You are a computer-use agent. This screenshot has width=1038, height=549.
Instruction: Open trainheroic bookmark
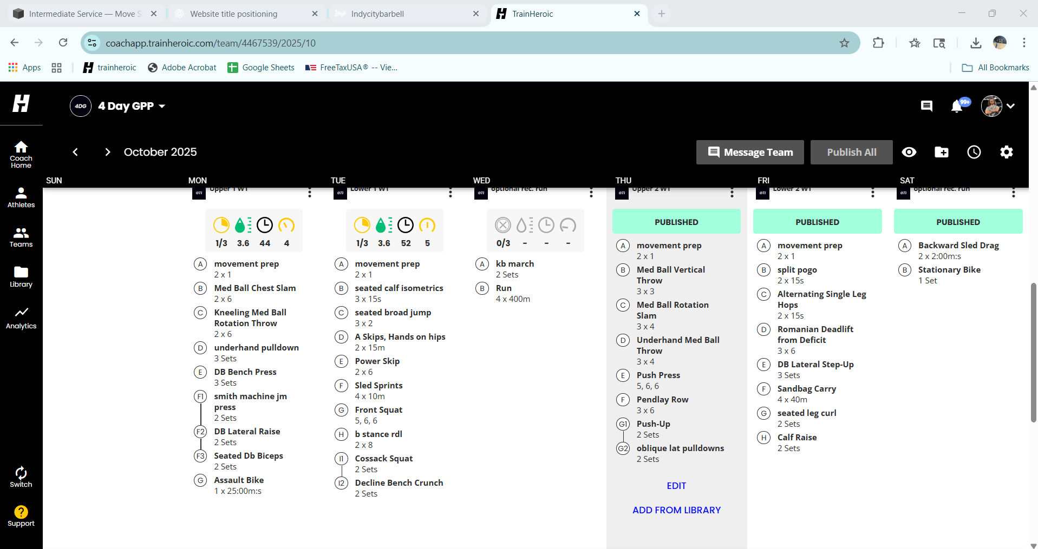109,68
